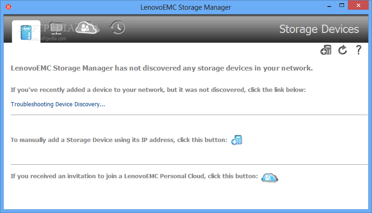Image resolution: width=372 pixels, height=213 pixels.
Task: Open Troubleshooting Device Discovery link
Action: click(58, 104)
